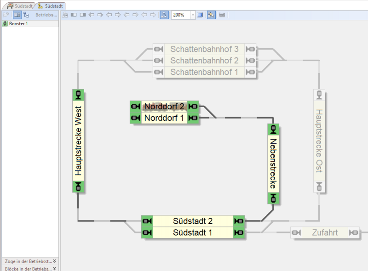Click inside the 200% zoom field

[180, 15]
